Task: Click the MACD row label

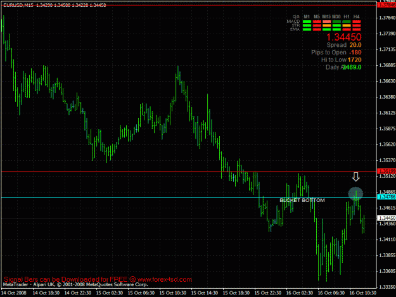Action: pyautogui.click(x=293, y=22)
